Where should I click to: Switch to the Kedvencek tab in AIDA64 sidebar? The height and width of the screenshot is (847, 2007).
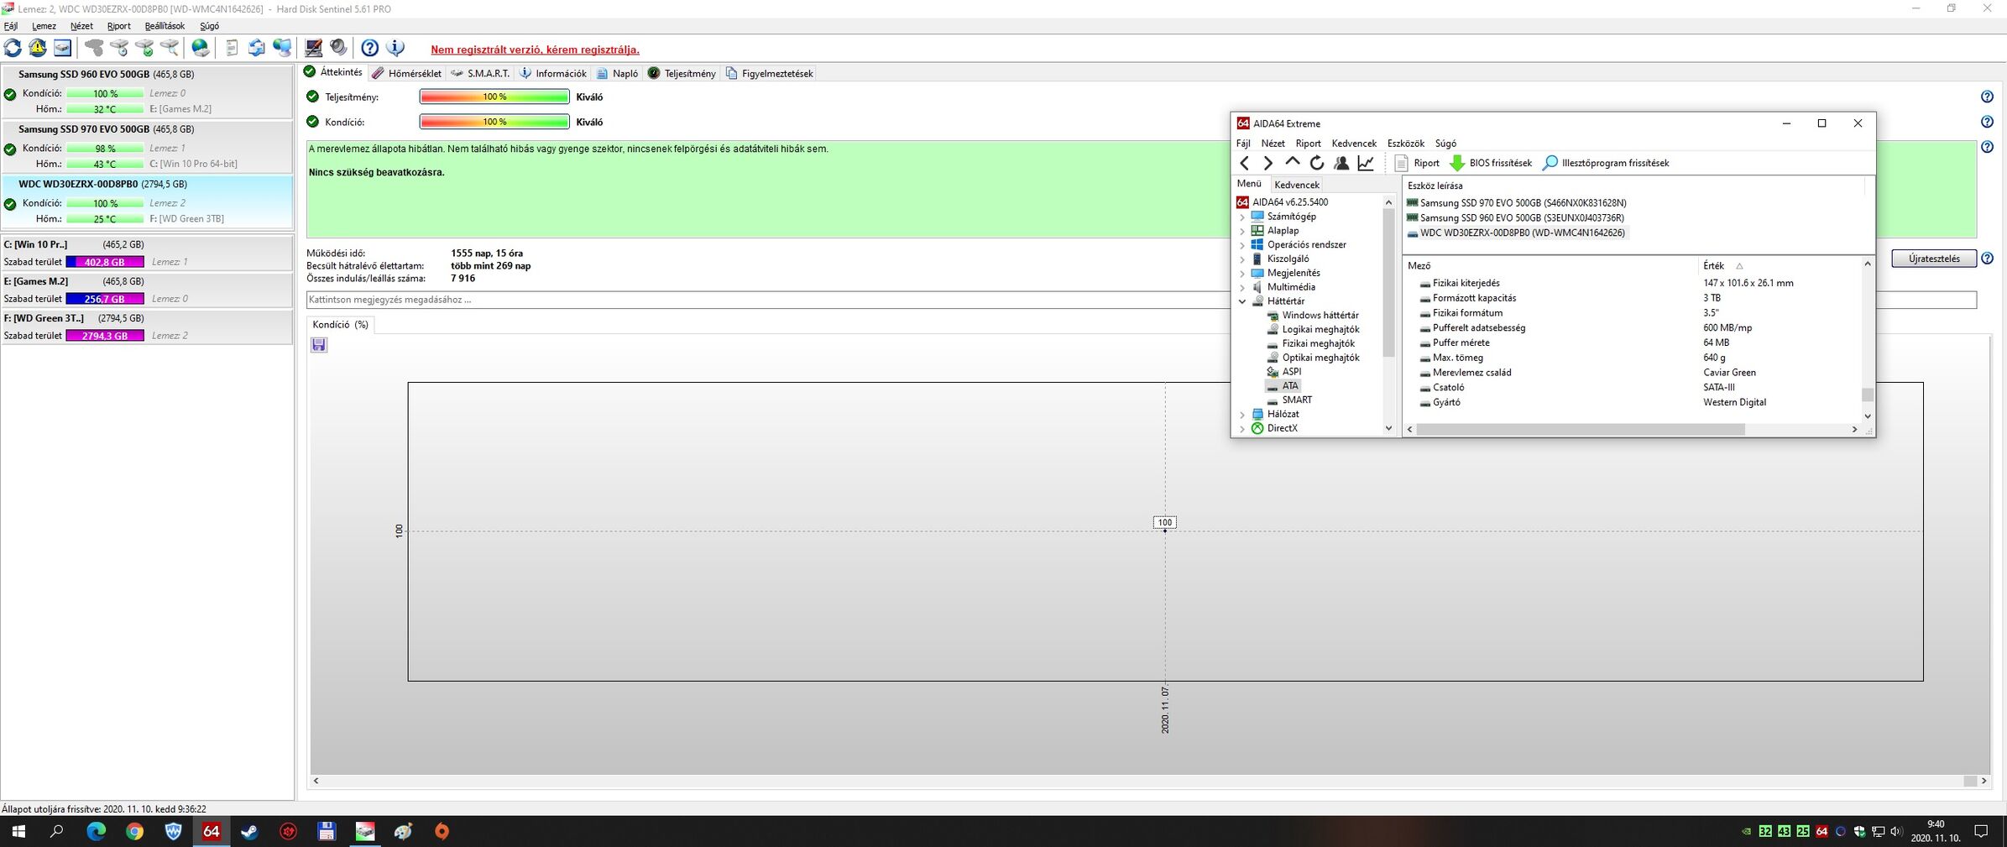pos(1297,185)
